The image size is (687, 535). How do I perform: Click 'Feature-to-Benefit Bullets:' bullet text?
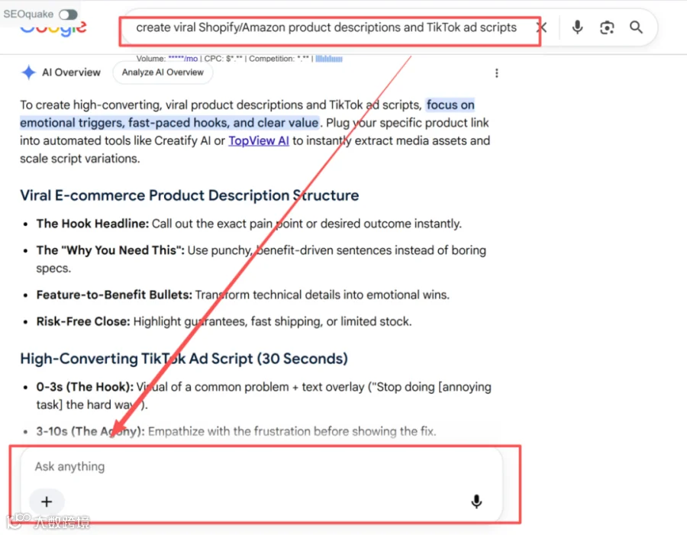pos(114,295)
